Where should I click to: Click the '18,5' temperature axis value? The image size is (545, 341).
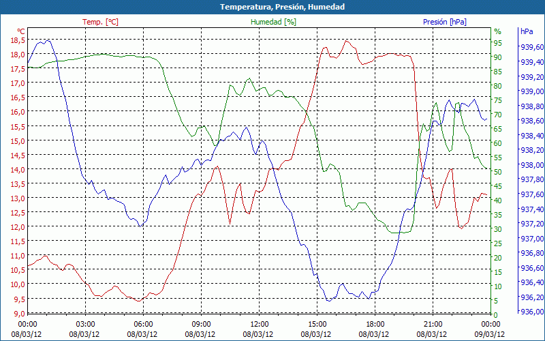[x=18, y=40]
